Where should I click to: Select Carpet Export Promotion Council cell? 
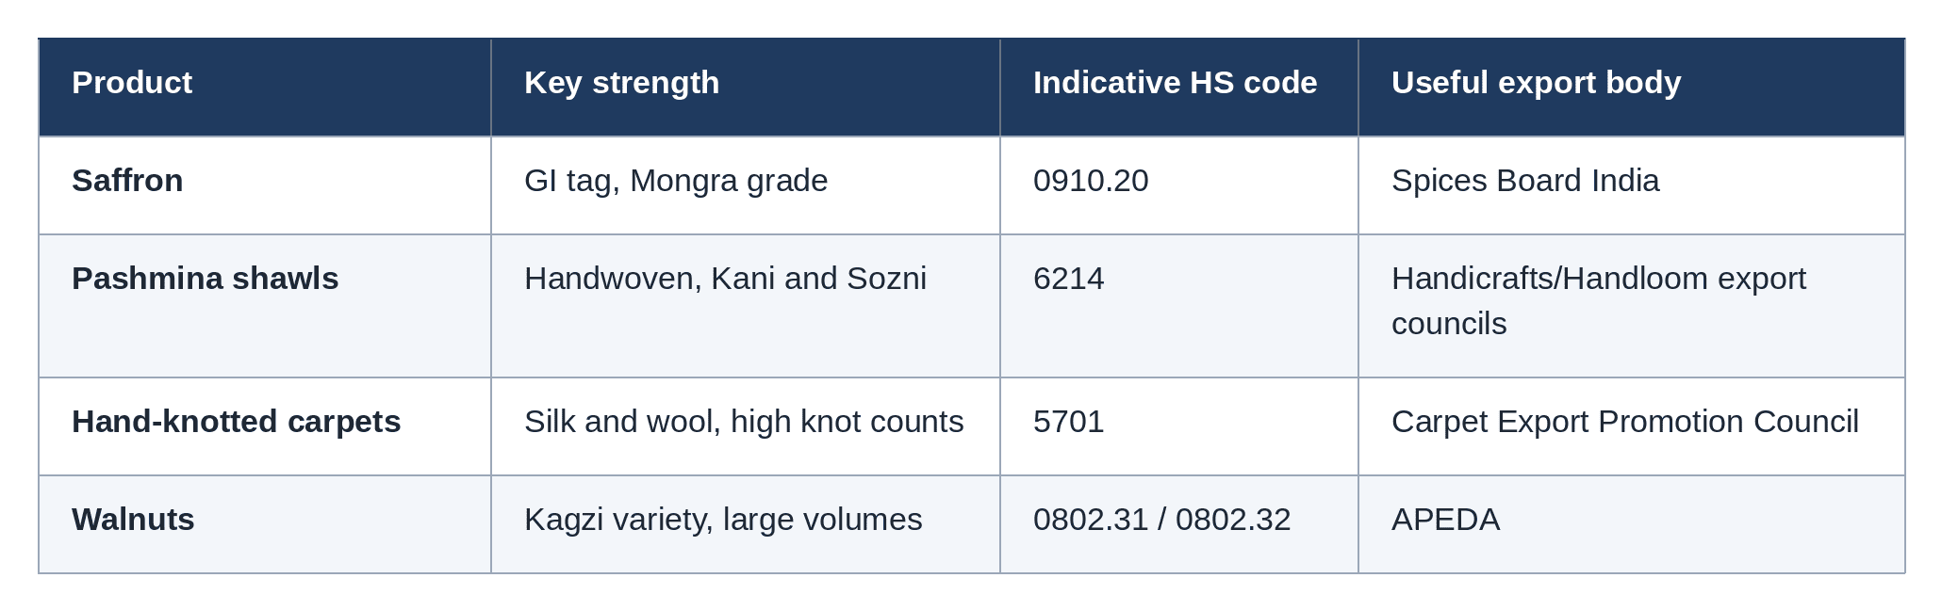pos(1632,426)
